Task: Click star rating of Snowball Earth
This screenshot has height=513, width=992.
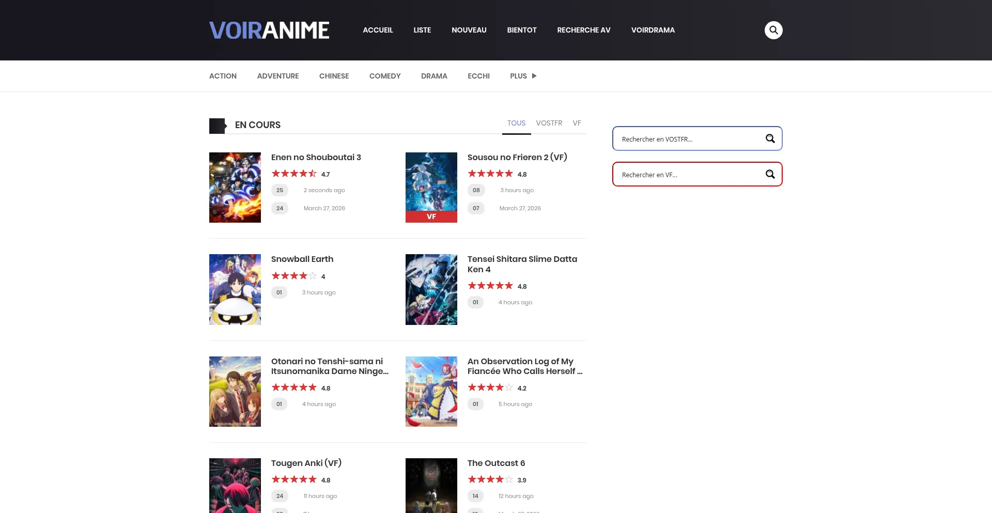Action: point(294,276)
